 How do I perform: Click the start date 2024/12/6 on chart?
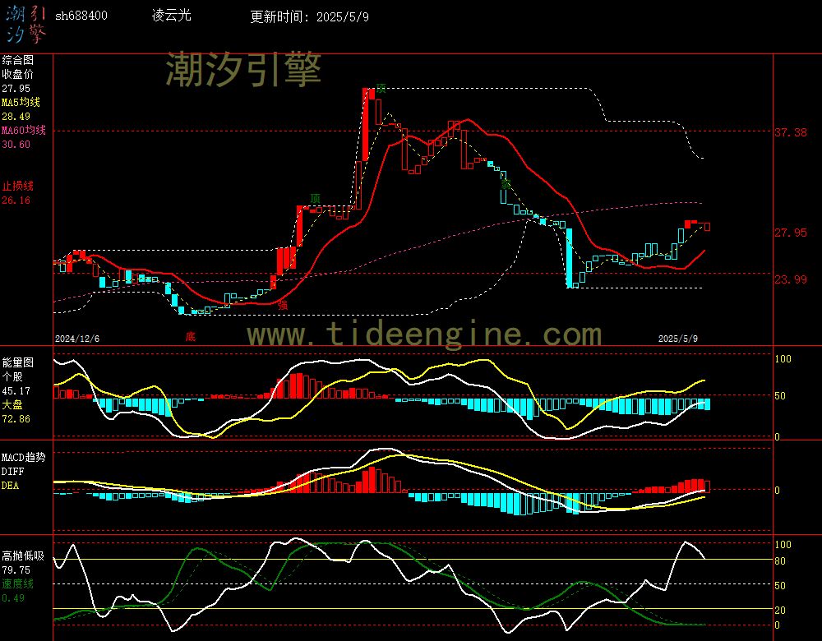tap(77, 339)
